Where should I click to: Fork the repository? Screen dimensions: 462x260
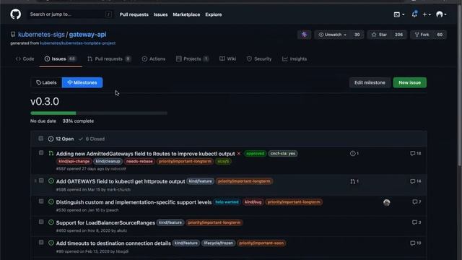(x=422, y=35)
